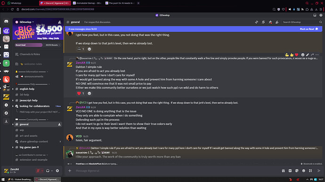Click send message arrow

(x=319, y=171)
